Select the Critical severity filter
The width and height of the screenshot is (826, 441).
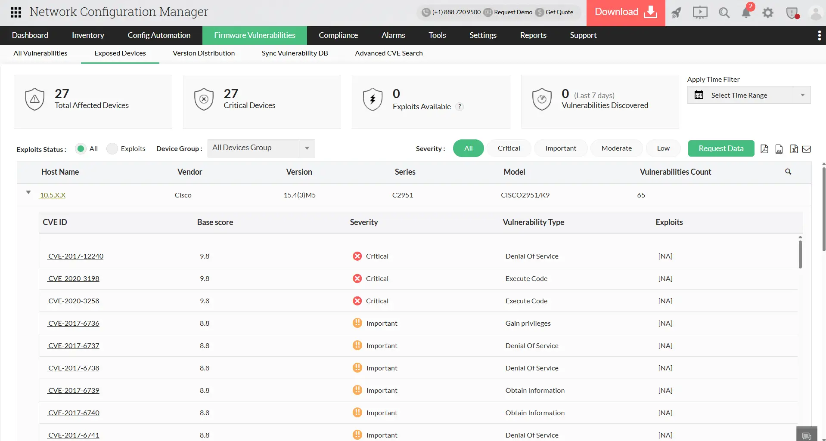[x=509, y=148]
